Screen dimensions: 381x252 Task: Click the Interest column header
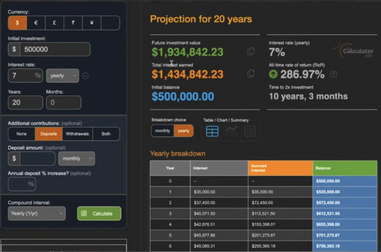(x=219, y=168)
